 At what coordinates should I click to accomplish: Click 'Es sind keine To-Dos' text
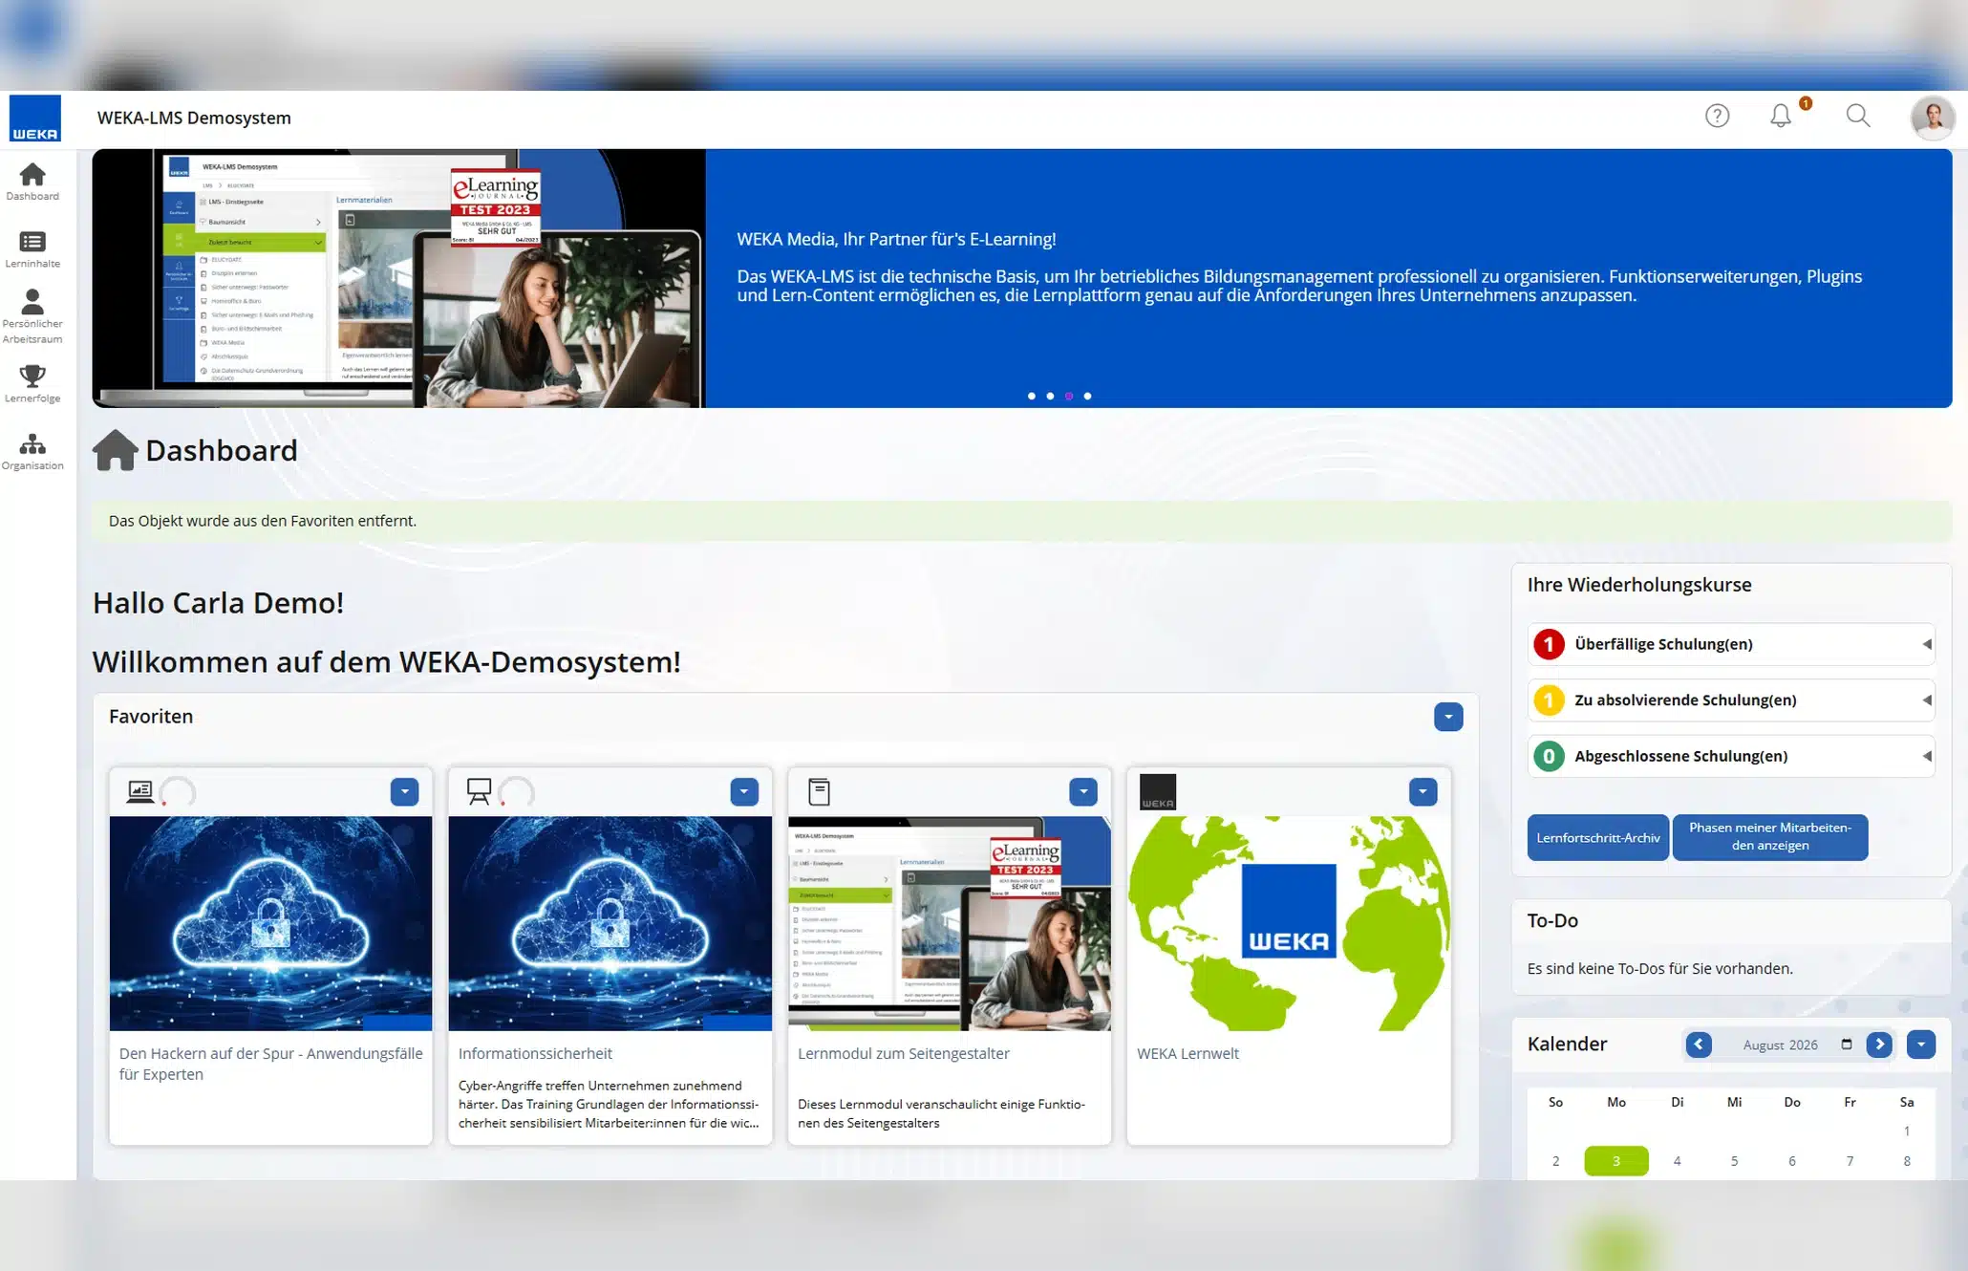1659,968
